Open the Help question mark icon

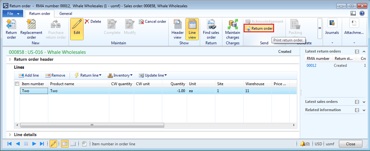[x=362, y=13]
